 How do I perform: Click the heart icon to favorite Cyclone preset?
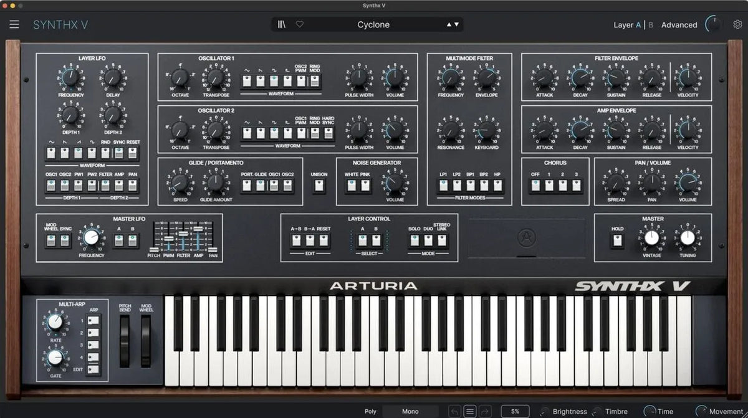tap(300, 24)
